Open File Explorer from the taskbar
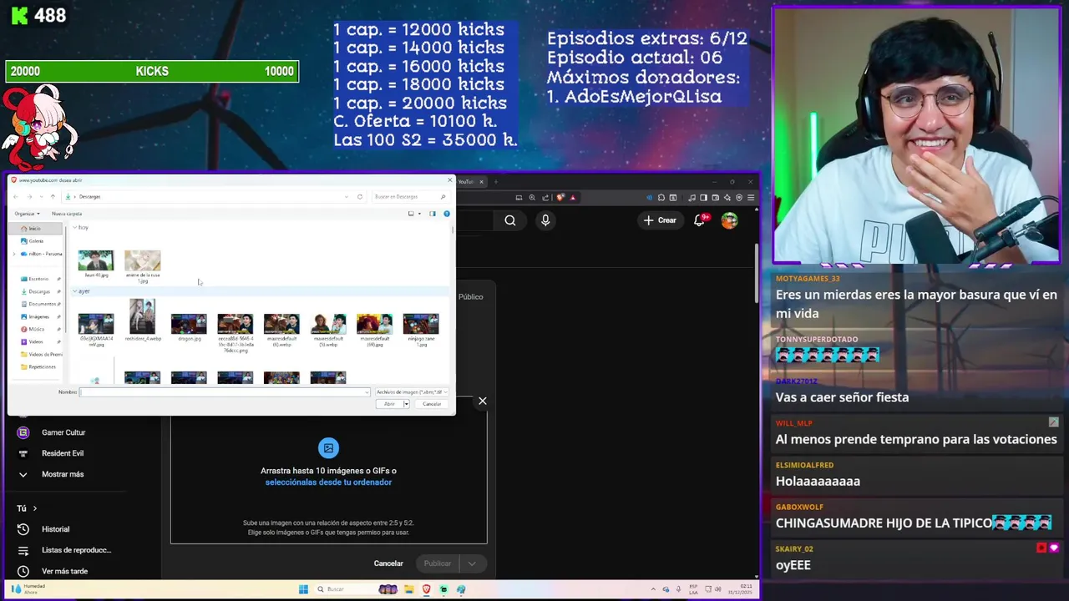This screenshot has width=1069, height=601. 409,589
